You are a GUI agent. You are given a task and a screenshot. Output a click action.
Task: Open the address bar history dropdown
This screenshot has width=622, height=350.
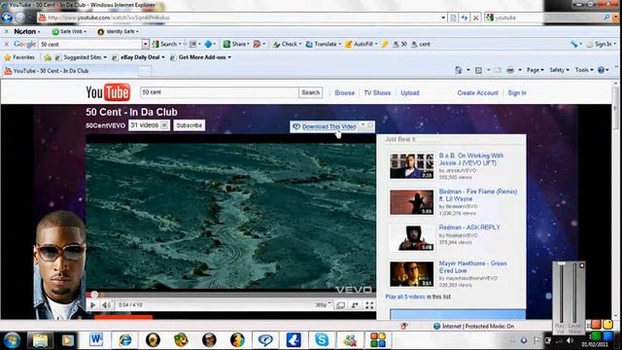click(x=443, y=17)
